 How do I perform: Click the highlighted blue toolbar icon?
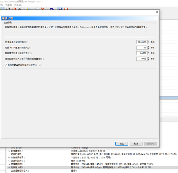[60, 8]
